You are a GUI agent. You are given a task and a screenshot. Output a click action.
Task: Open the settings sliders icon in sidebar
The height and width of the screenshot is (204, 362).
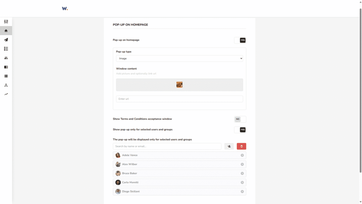pyautogui.click(x=6, y=22)
